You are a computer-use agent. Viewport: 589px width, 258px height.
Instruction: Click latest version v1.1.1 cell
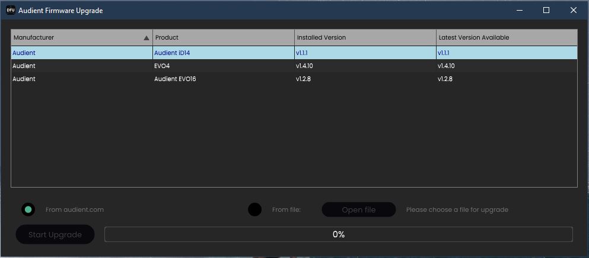[x=507, y=53]
